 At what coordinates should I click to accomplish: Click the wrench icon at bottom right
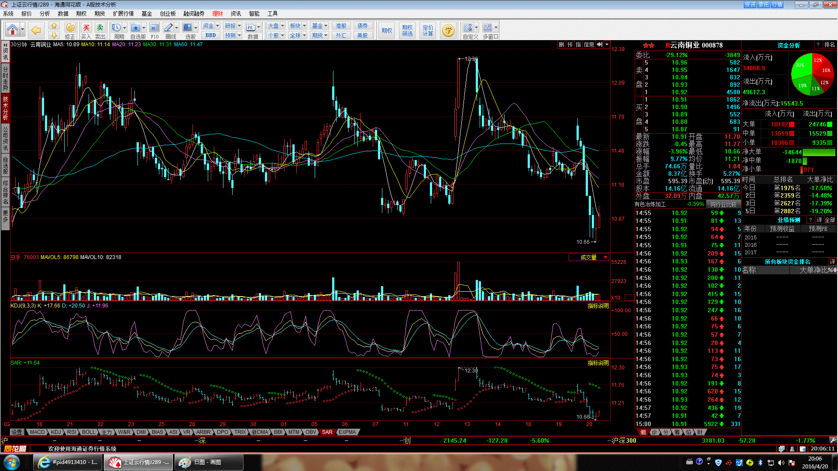833,440
